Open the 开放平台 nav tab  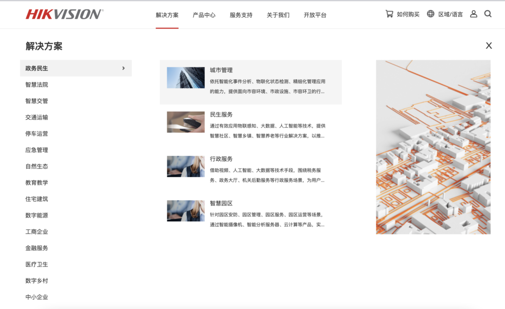(315, 15)
